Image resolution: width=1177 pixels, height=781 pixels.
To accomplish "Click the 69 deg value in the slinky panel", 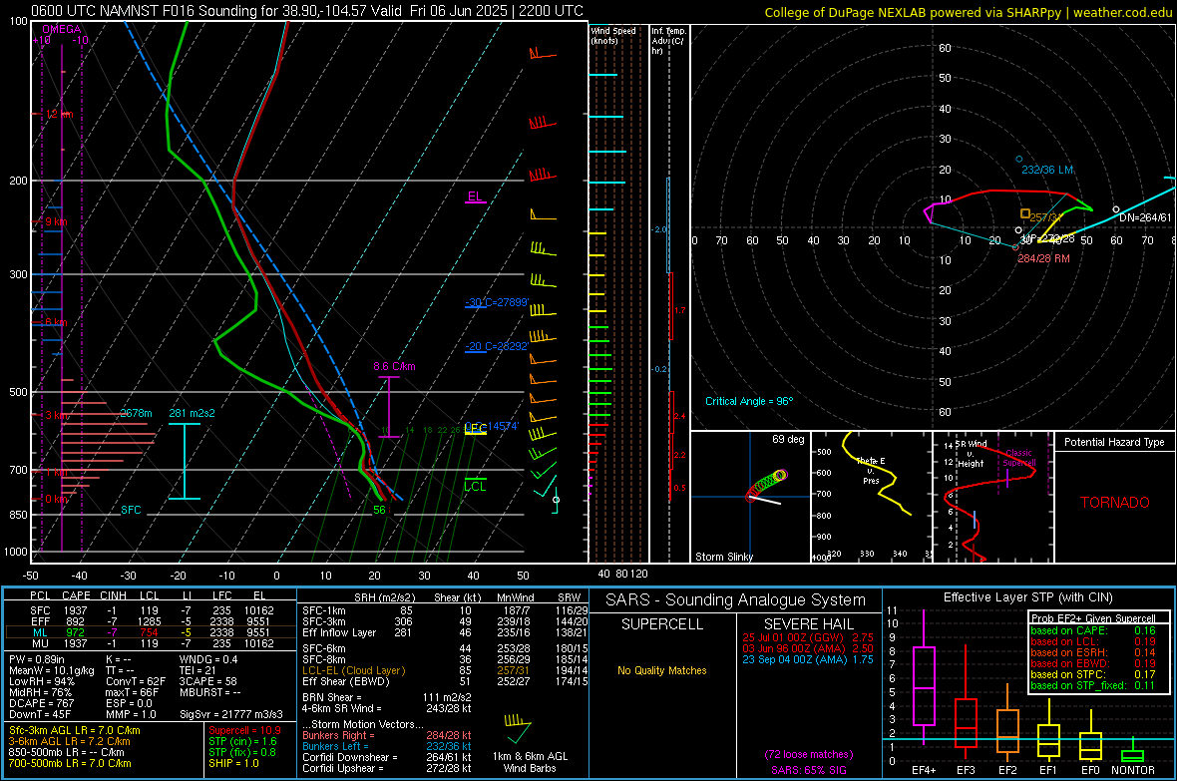I will pyautogui.click(x=788, y=439).
